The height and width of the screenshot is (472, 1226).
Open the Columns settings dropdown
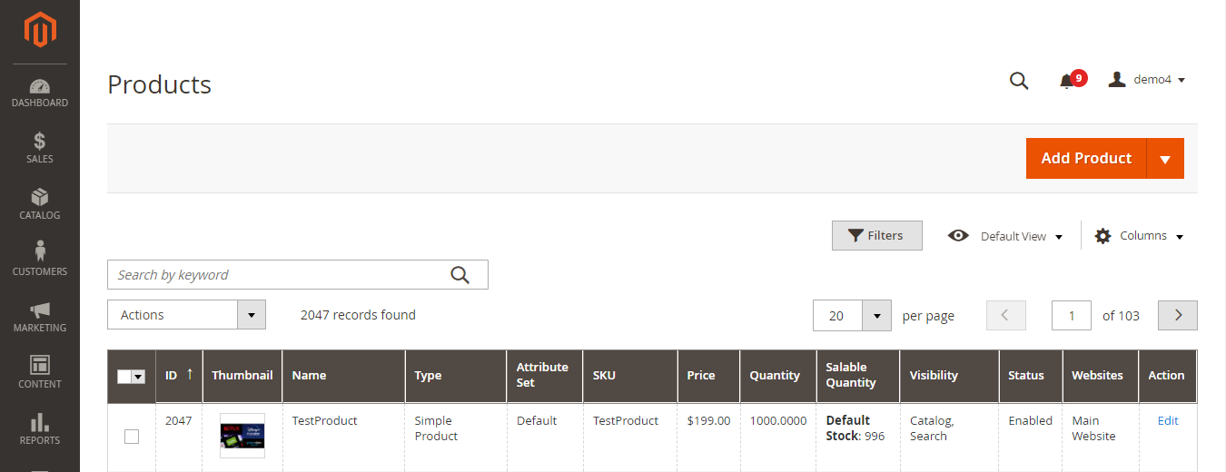[x=1140, y=236]
